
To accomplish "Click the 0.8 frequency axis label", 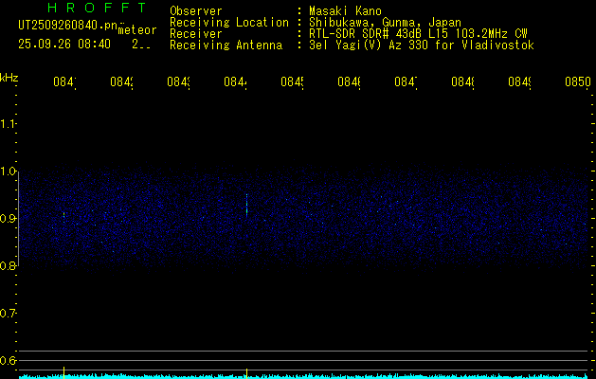I will pos(9,266).
